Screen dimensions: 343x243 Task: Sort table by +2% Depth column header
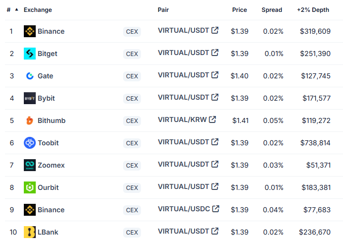pos(313,10)
